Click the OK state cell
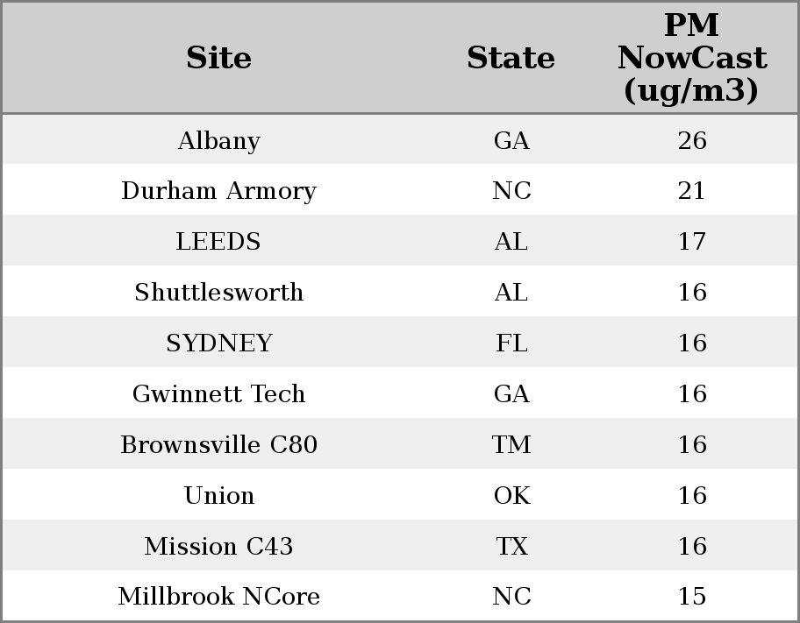The width and height of the screenshot is (800, 623). pyautogui.click(x=511, y=495)
